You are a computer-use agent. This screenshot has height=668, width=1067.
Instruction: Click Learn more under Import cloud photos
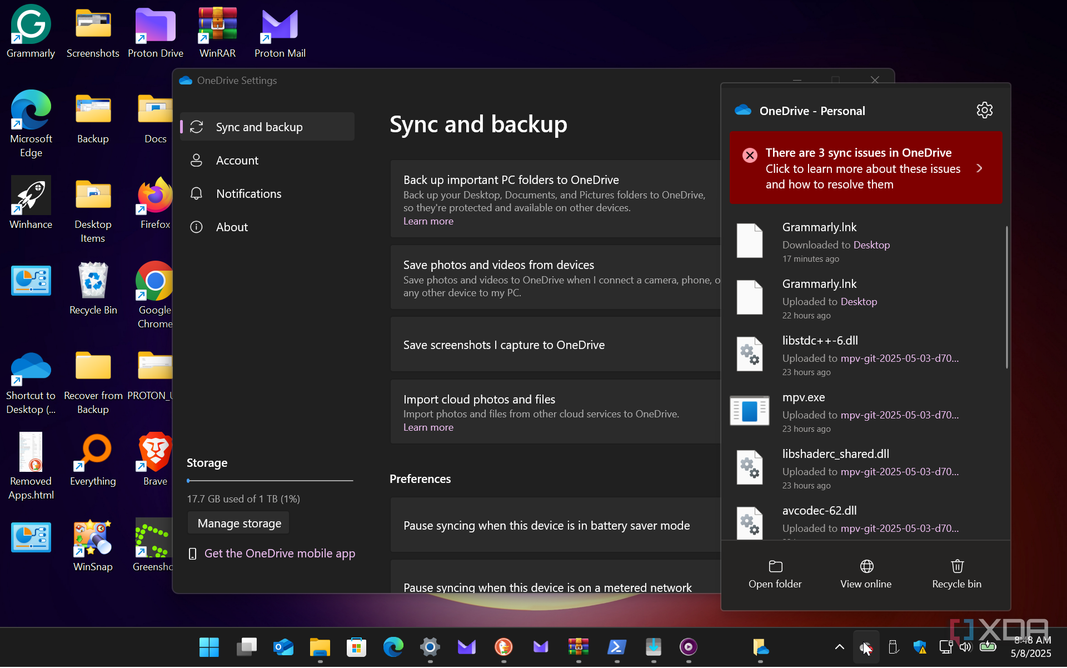pyautogui.click(x=428, y=427)
